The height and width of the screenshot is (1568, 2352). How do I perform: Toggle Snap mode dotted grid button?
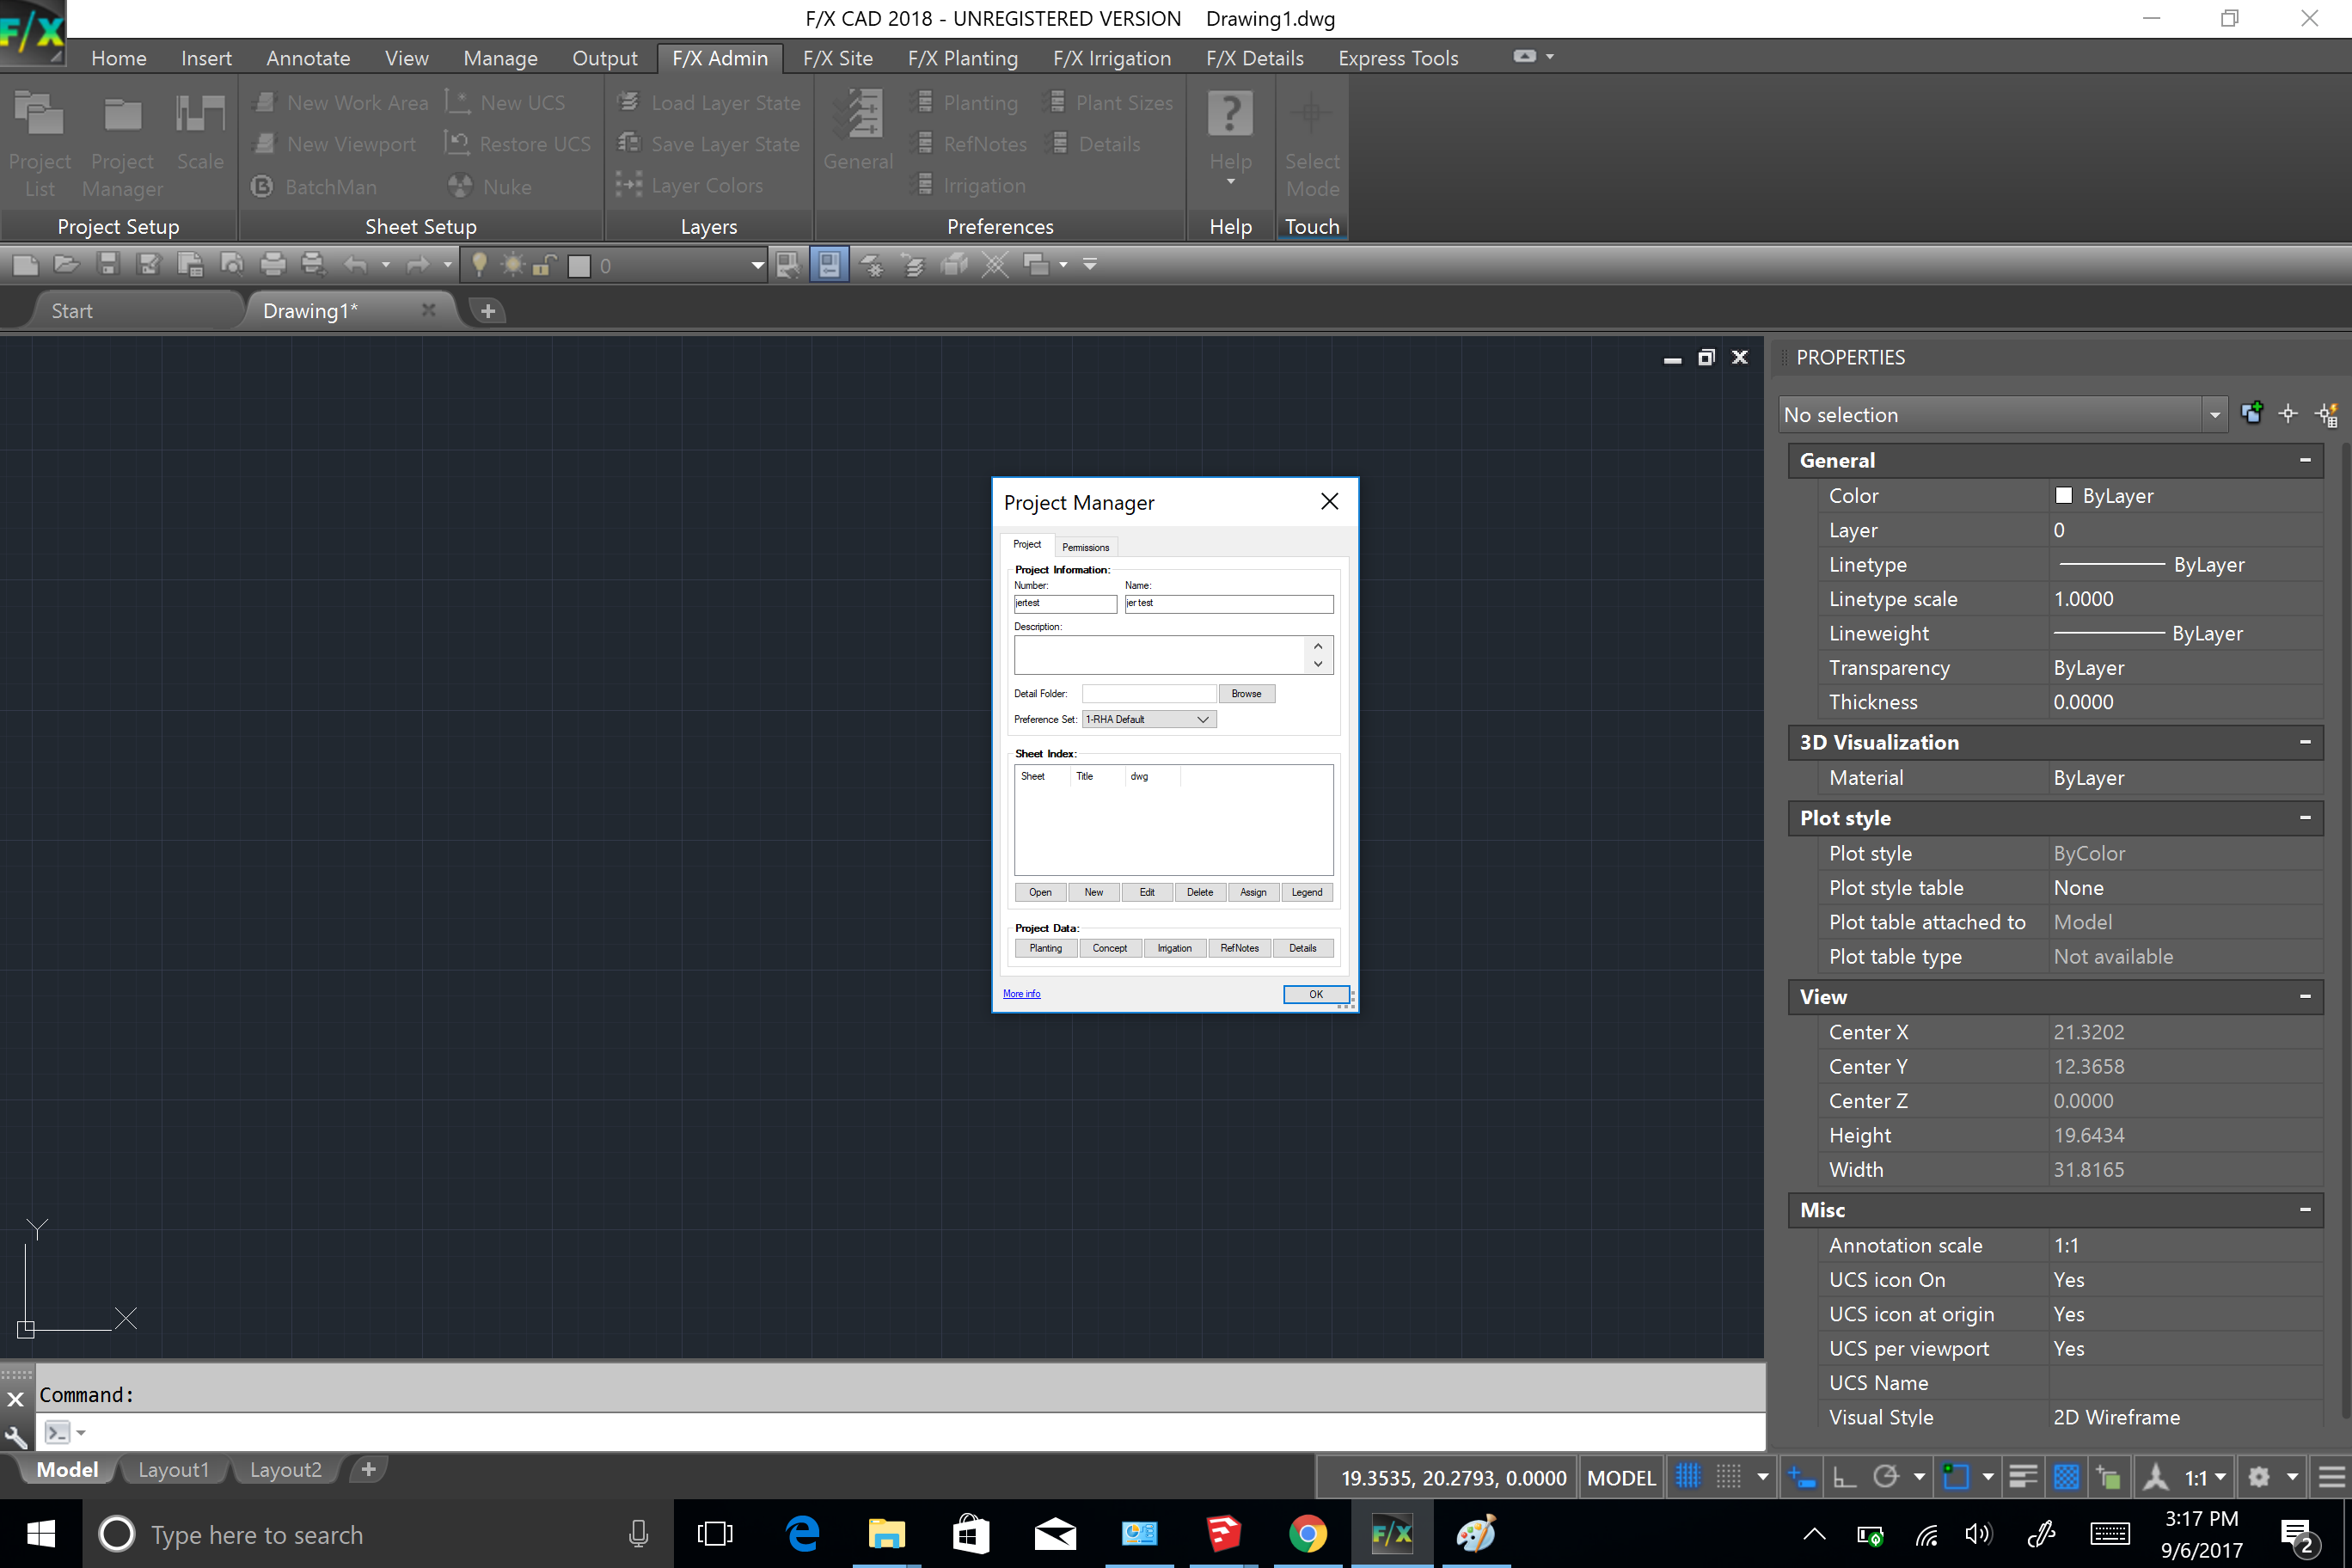point(1729,1477)
